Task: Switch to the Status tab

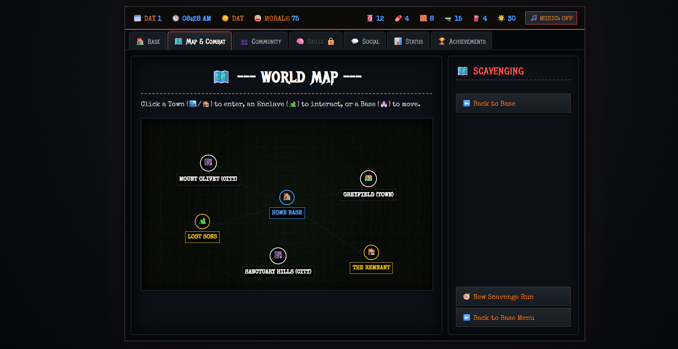Action: (x=408, y=41)
